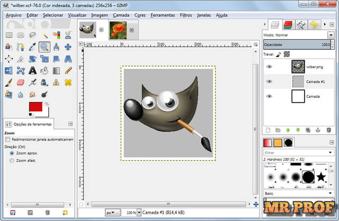This screenshot has width=339, height=221.
Task: Raise the selected layer
Action: pyautogui.click(x=288, y=130)
